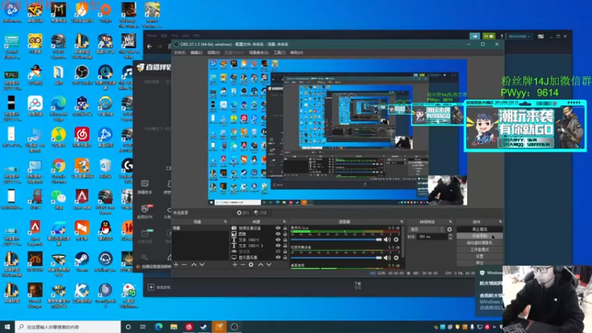Remove selected scene with minus icon

[x=184, y=265]
